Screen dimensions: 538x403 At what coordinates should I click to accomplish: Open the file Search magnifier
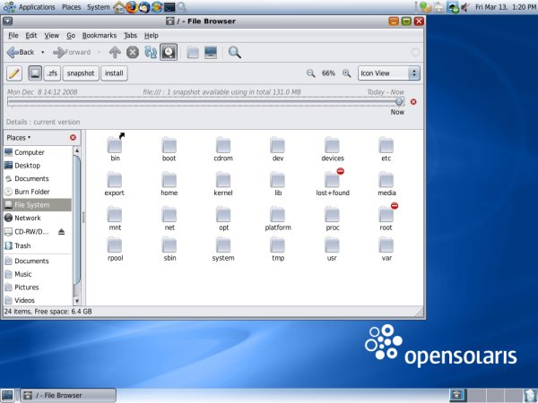(x=235, y=53)
